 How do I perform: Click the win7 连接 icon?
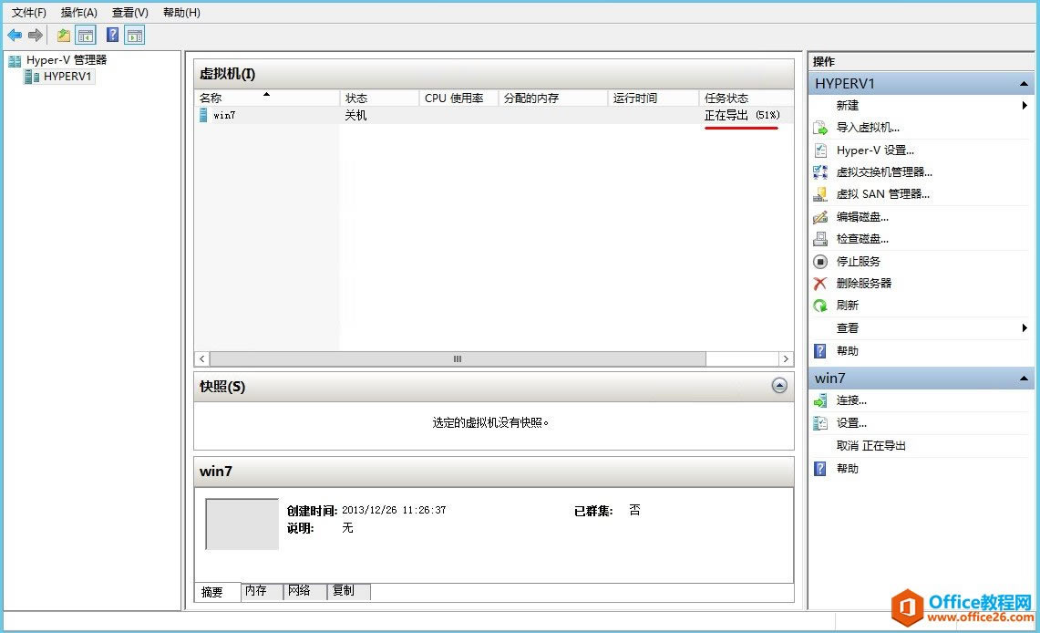(x=820, y=400)
